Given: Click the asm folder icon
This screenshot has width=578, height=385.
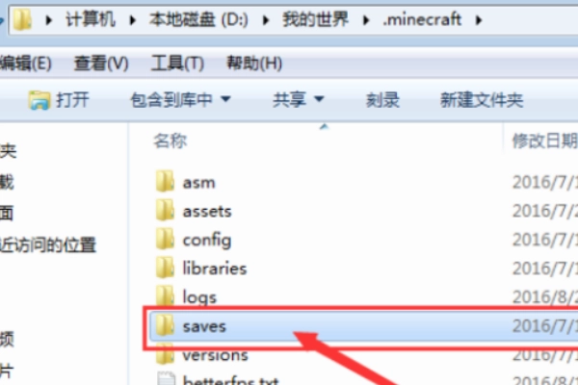Looking at the screenshot, I should coord(166,182).
